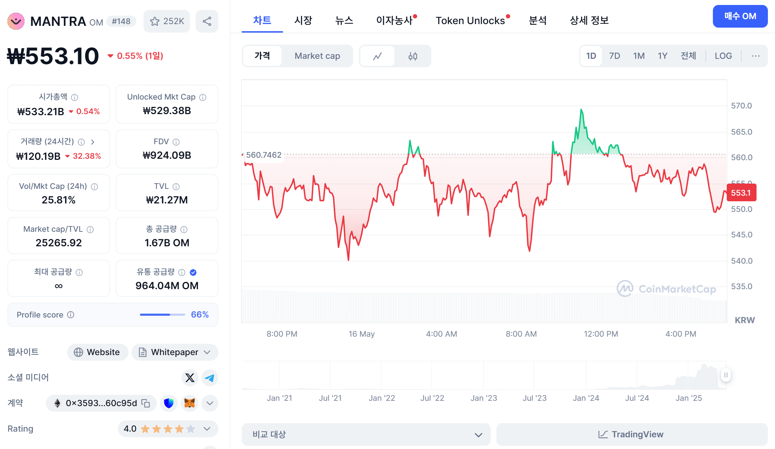775x449 pixels.
Task: Enable LOG scale on the chart
Action: point(723,56)
